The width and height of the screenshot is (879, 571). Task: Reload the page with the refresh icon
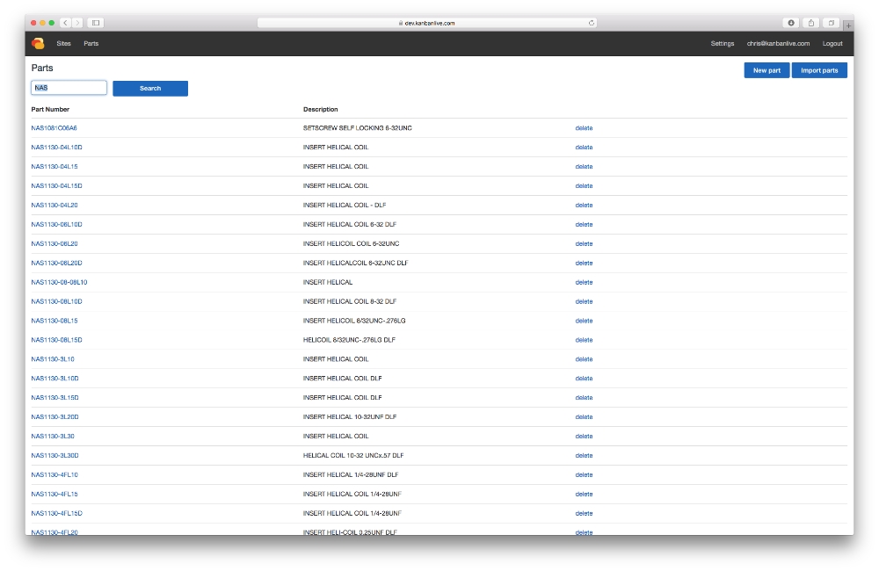(592, 23)
